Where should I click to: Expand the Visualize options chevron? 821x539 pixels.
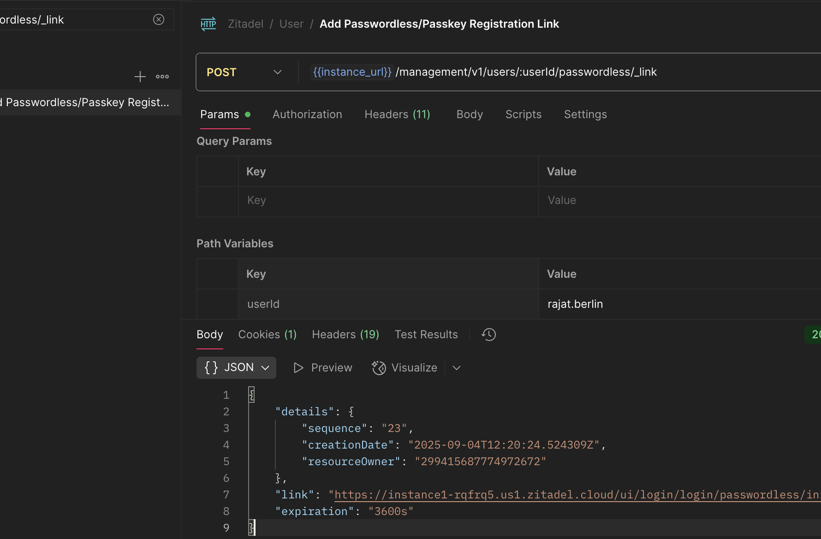pyautogui.click(x=457, y=368)
